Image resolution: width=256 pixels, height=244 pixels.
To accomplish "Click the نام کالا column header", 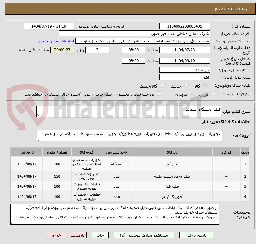I will pos(172,152).
